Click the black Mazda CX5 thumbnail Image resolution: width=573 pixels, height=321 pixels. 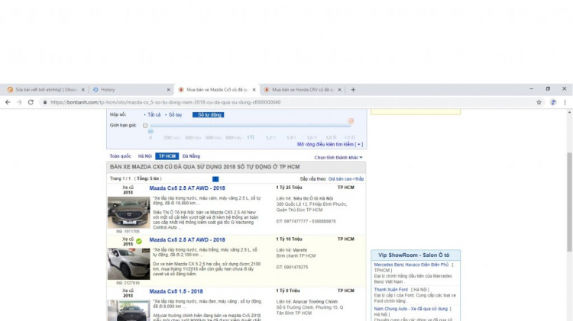(128, 310)
